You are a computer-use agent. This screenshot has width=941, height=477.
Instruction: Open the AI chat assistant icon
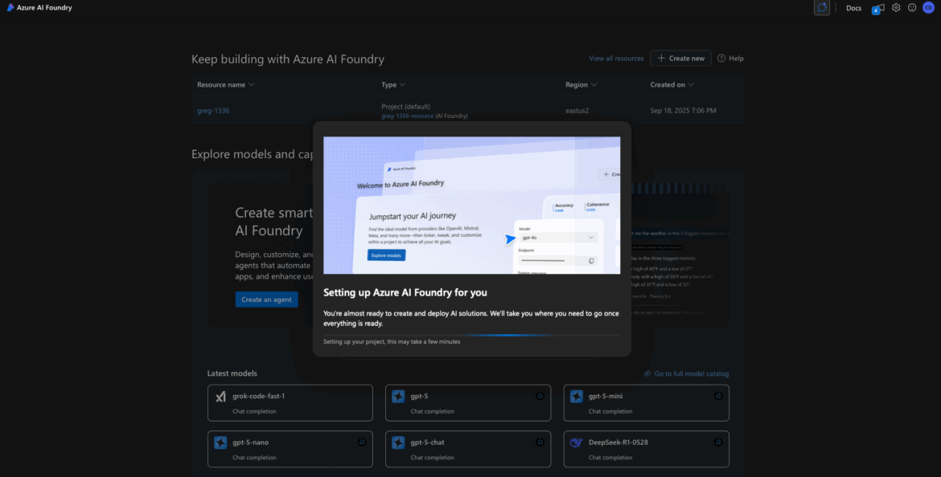point(821,8)
